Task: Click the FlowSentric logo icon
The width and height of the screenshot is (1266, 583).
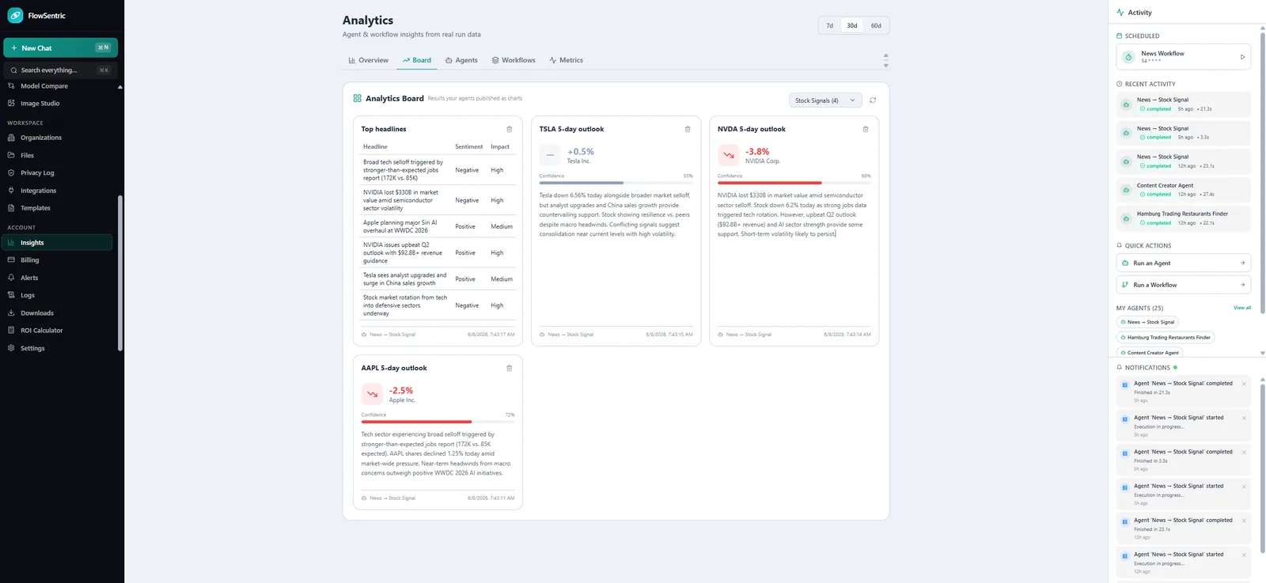Action: (x=15, y=15)
